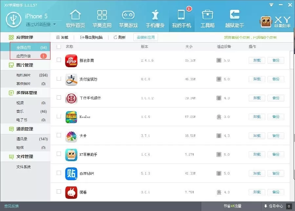Check the box for 支付宝钱包

(x=59, y=79)
